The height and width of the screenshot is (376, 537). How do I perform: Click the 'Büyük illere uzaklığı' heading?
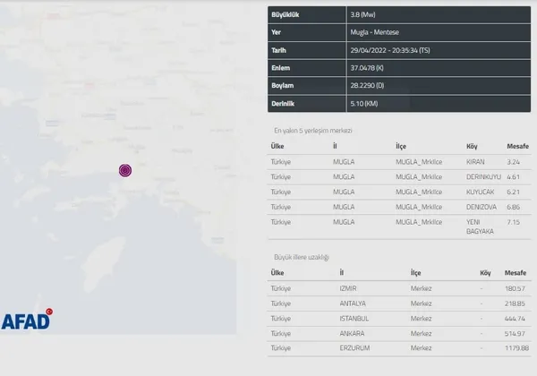tap(302, 257)
